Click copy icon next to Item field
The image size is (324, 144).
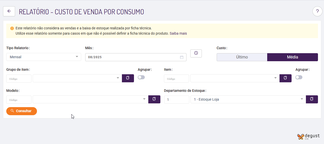pos(285,78)
